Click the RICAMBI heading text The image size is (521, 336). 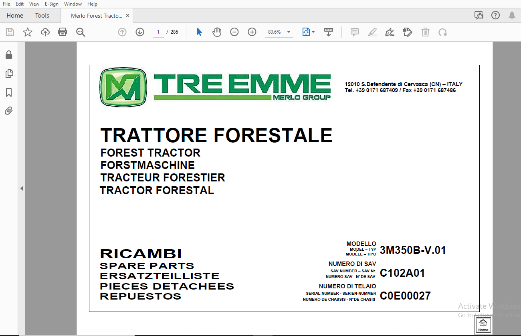pos(141,254)
